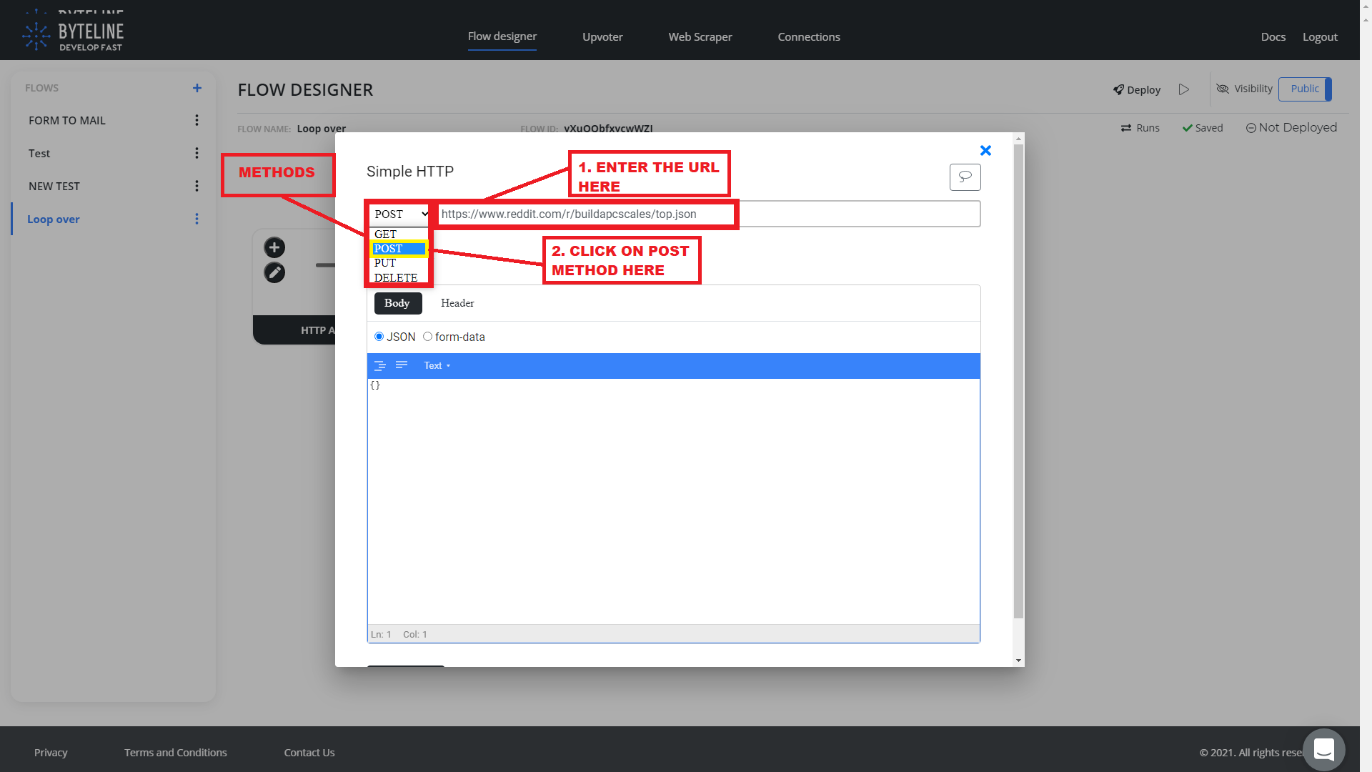Click the Col: 1 status indicator
The image size is (1372, 772).
415,634
